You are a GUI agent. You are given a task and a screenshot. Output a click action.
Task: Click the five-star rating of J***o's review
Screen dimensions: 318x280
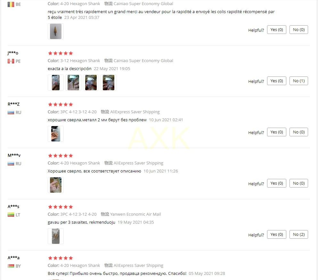[60, 53]
